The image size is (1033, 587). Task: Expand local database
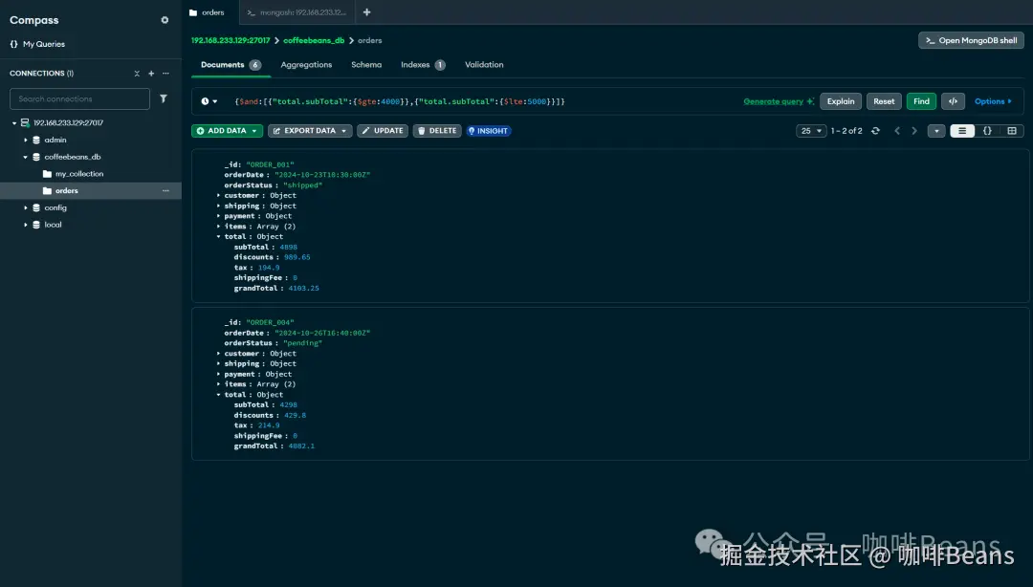coord(26,226)
